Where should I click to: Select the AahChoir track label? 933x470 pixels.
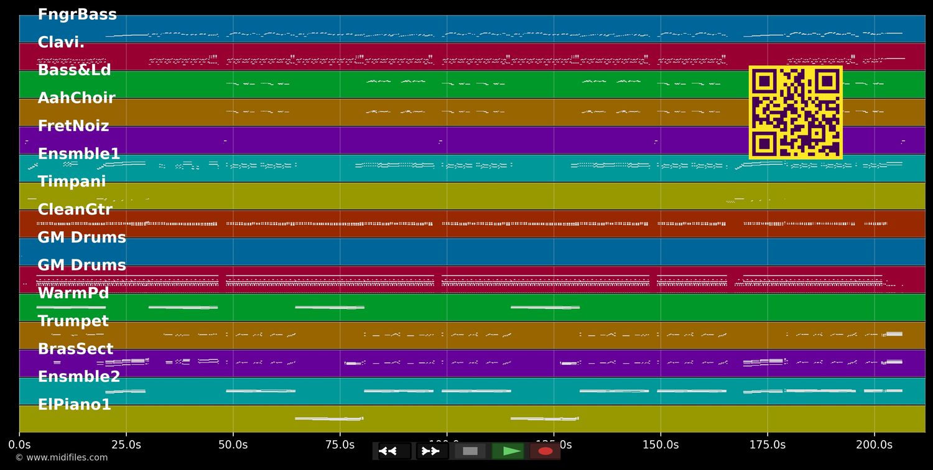[77, 98]
